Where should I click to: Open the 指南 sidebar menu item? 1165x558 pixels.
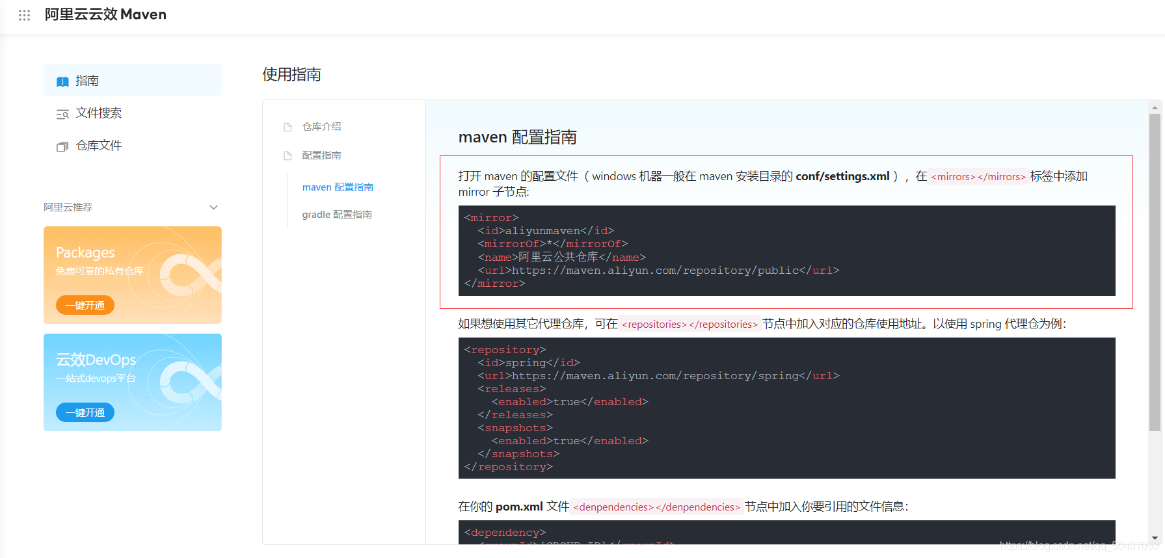coord(133,81)
